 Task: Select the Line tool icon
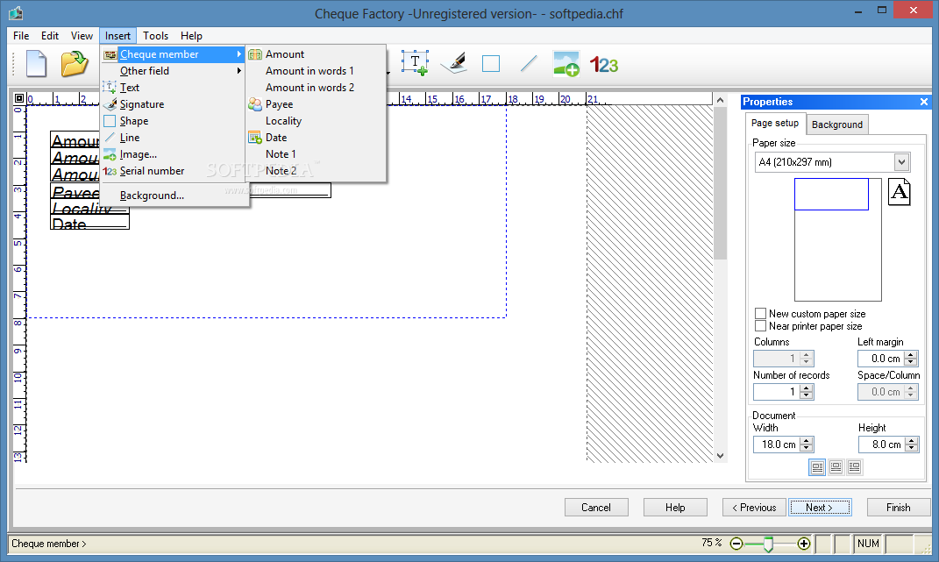[x=528, y=63]
